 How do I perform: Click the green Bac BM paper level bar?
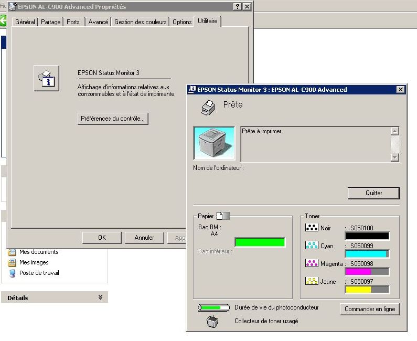260,242
